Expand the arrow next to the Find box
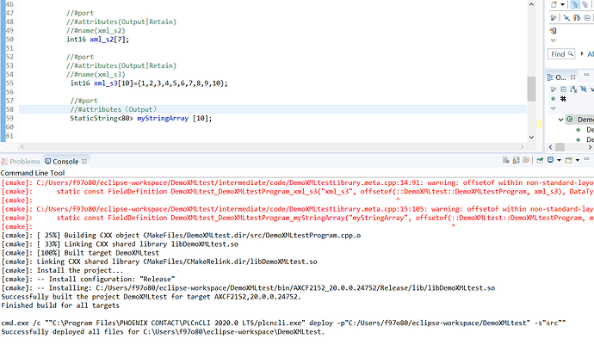594x345 pixels. coord(582,54)
